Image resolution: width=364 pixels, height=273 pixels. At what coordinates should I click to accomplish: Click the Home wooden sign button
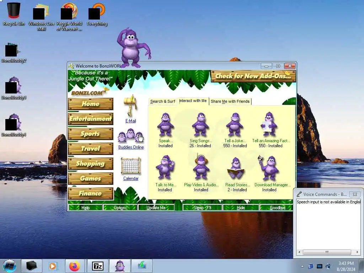[91, 104]
